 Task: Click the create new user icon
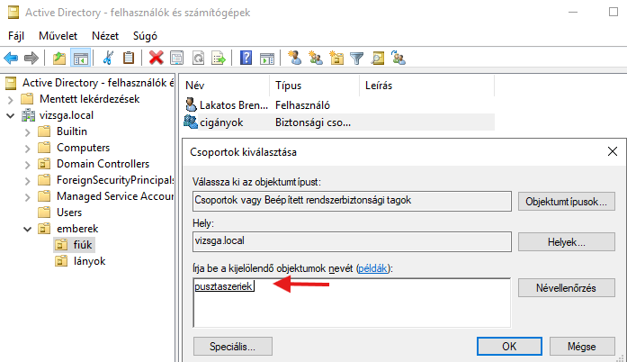tap(294, 59)
